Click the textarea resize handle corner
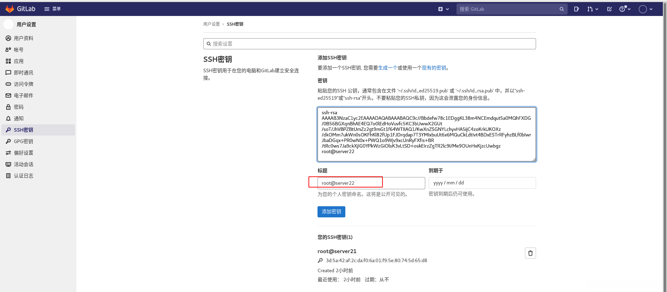Viewport: 667px width, 292px height. (534, 159)
